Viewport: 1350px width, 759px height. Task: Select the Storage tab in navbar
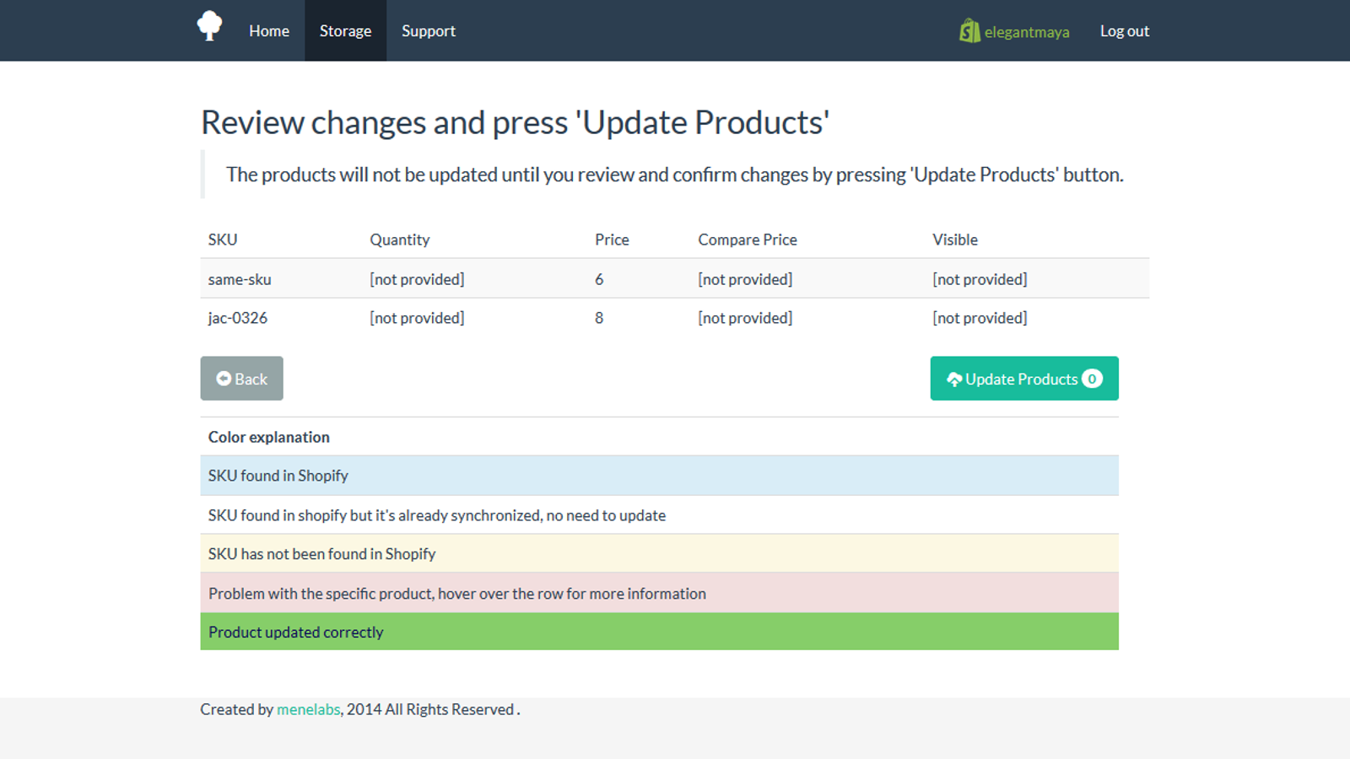click(345, 31)
